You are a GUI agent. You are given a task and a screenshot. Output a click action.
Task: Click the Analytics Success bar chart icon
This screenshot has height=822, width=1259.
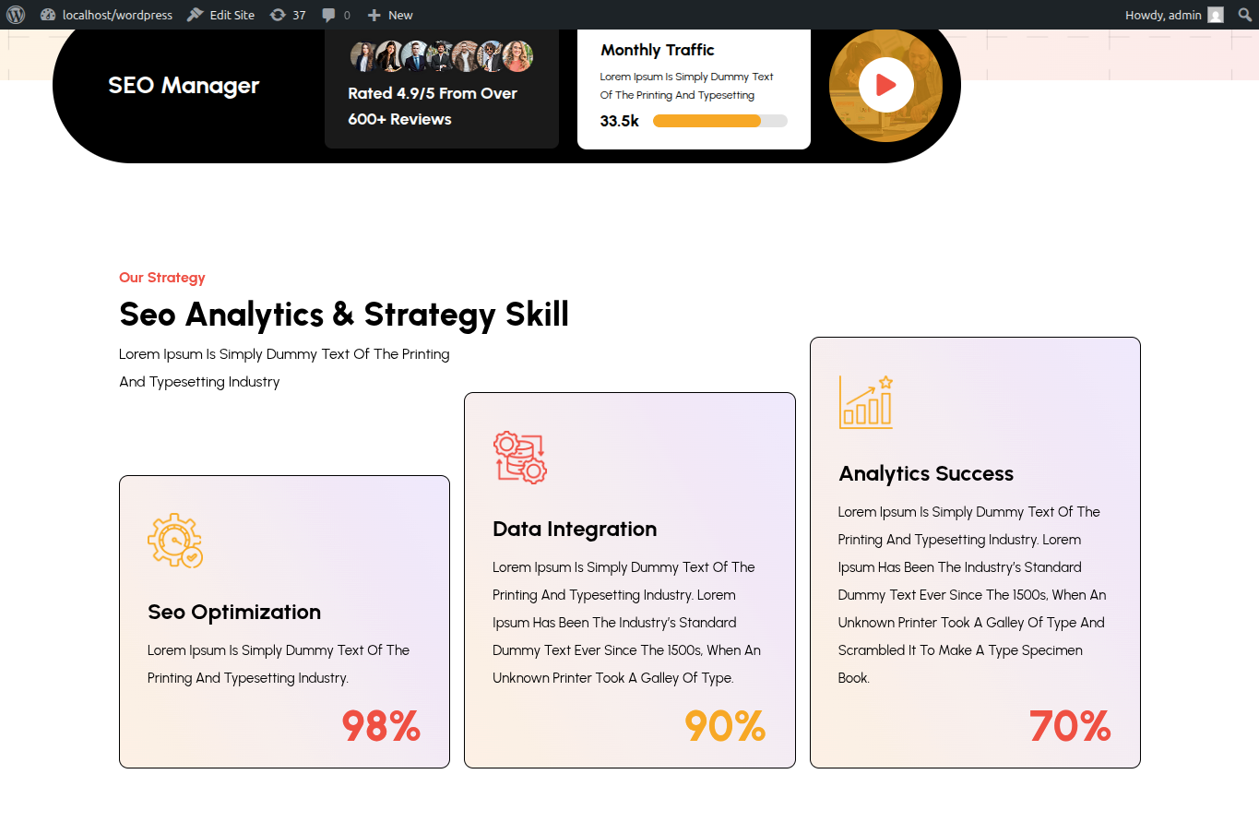coord(866,402)
